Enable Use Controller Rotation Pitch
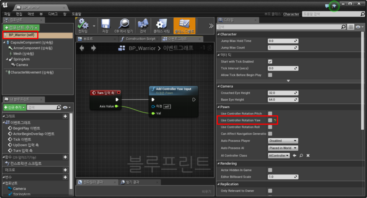Image resolution: width=367 pixels, height=198 pixels. point(270,113)
